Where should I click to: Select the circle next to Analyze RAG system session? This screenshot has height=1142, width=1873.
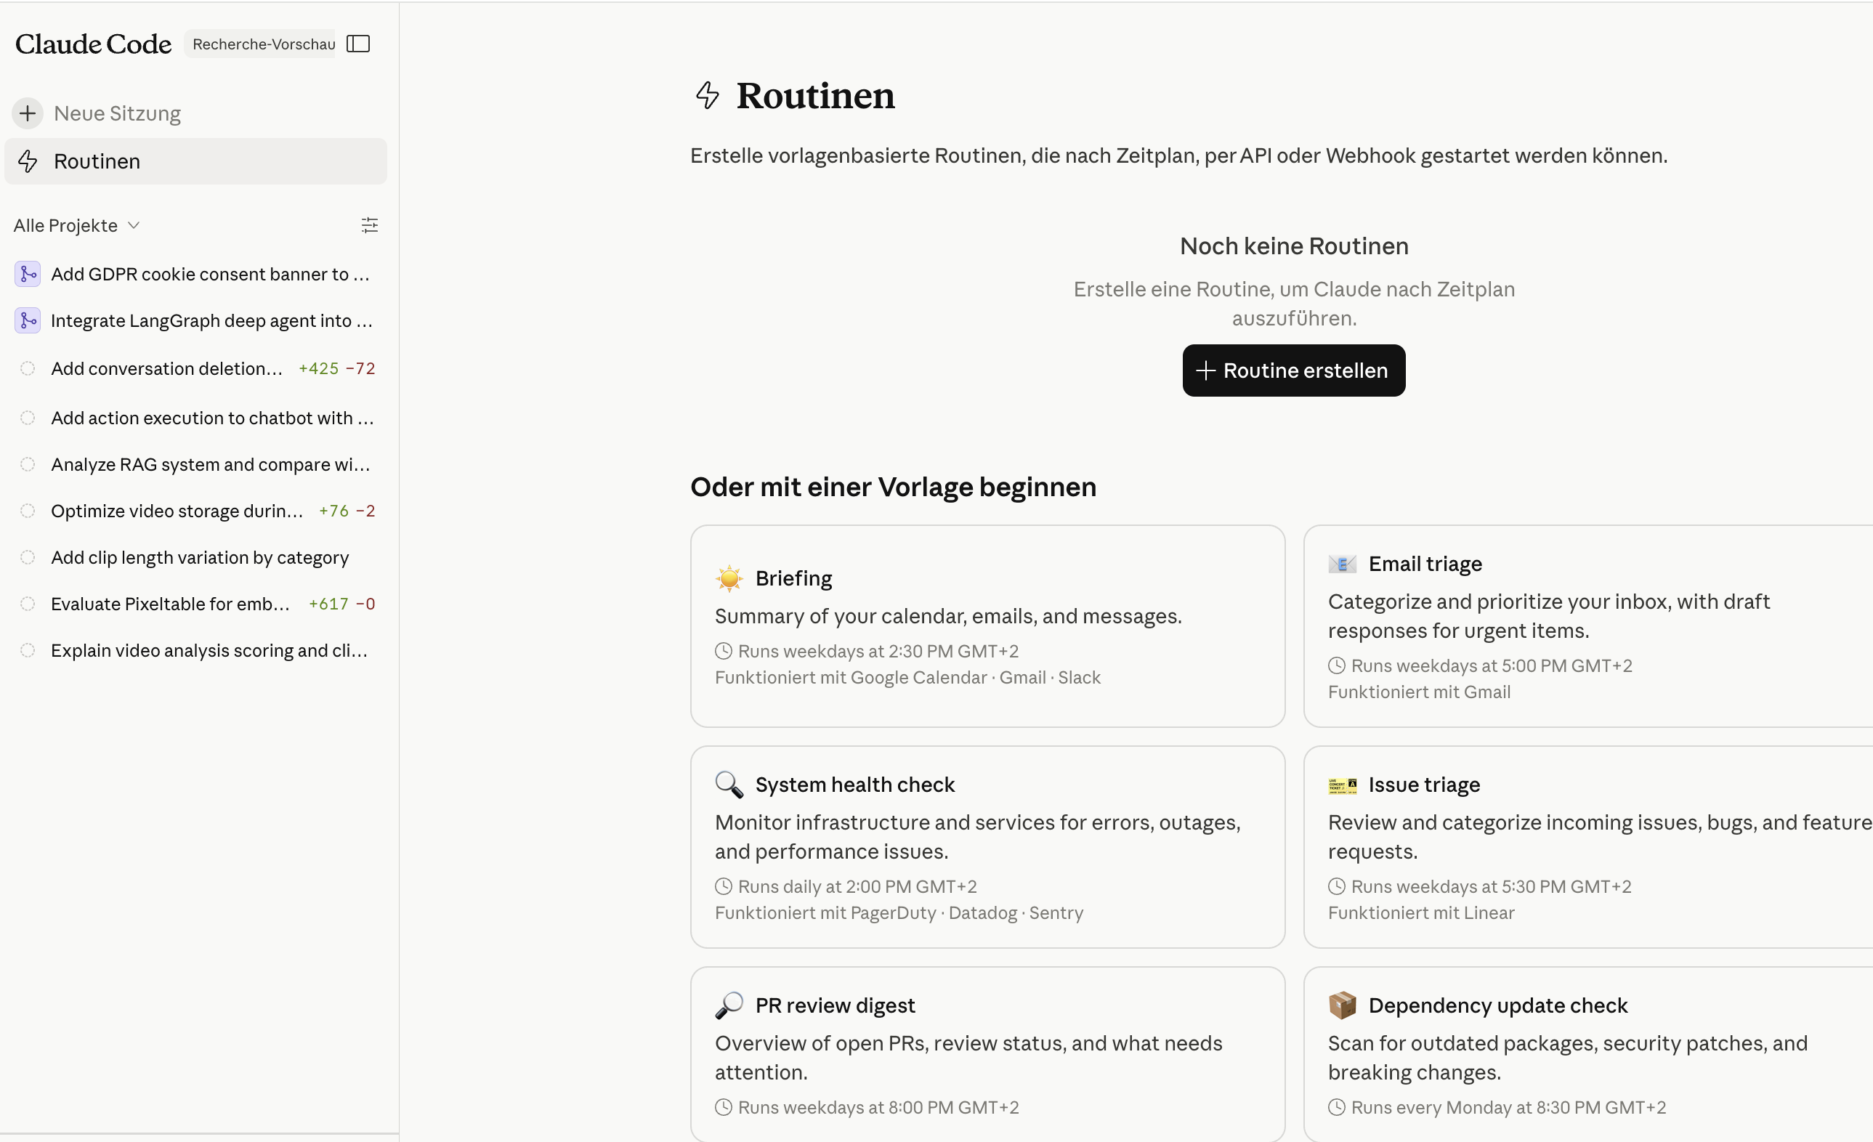[28, 463]
